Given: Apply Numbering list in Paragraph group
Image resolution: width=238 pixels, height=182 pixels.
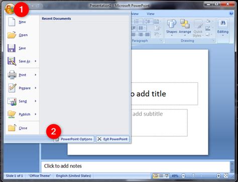Looking at the screenshot, I should [138, 22].
